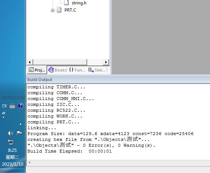Click the 'compiling COMM_HMI.C...' output line
This screenshot has width=210, height=173.
61,99
